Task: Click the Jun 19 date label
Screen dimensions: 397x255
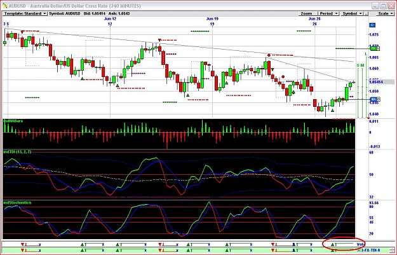Action: pyautogui.click(x=212, y=18)
